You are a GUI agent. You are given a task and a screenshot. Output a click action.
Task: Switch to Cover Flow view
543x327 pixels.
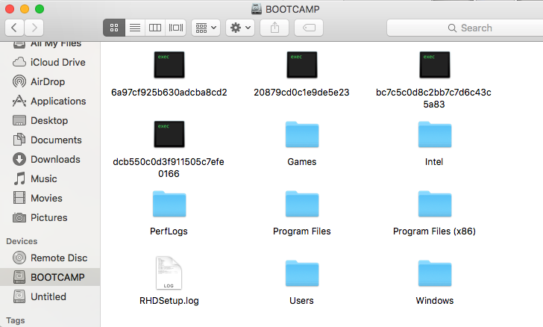point(175,28)
